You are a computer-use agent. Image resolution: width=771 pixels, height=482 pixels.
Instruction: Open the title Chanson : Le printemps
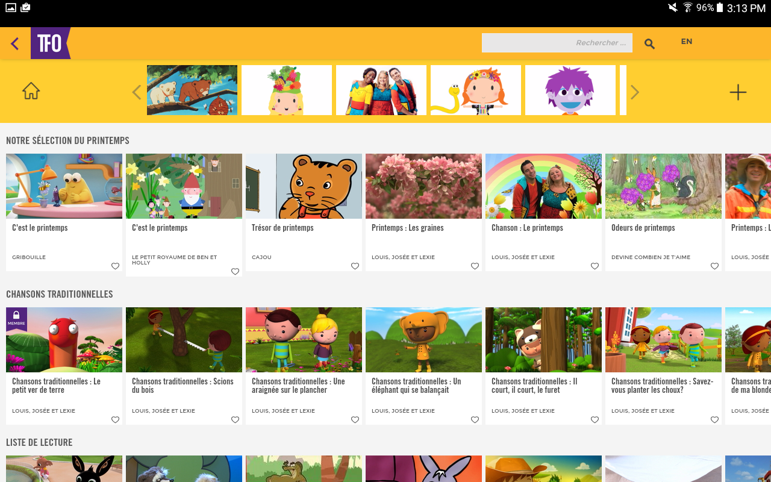pyautogui.click(x=527, y=228)
